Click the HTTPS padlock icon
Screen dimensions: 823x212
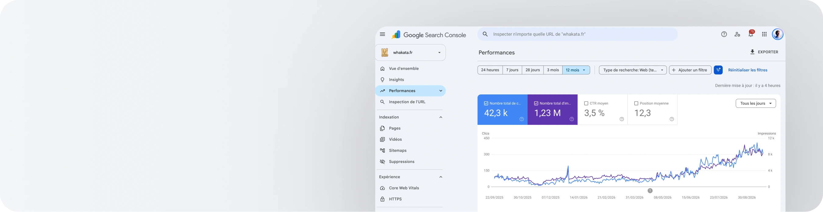(383, 199)
